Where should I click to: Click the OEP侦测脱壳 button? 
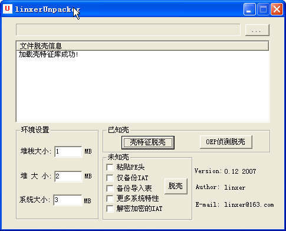(x=226, y=142)
